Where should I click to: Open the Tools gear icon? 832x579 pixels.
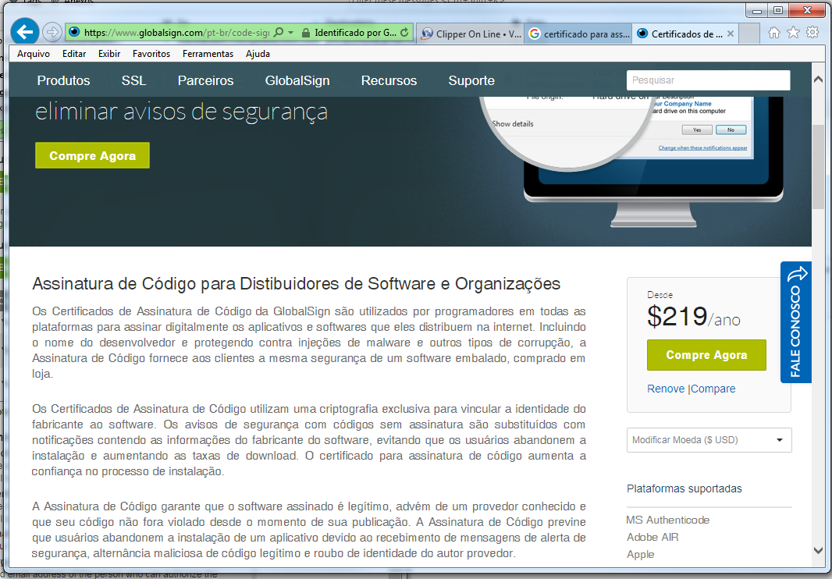(812, 33)
